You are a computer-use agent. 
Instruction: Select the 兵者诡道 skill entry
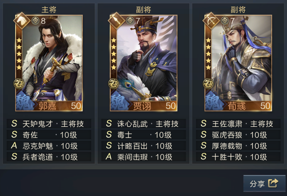coord(49,156)
